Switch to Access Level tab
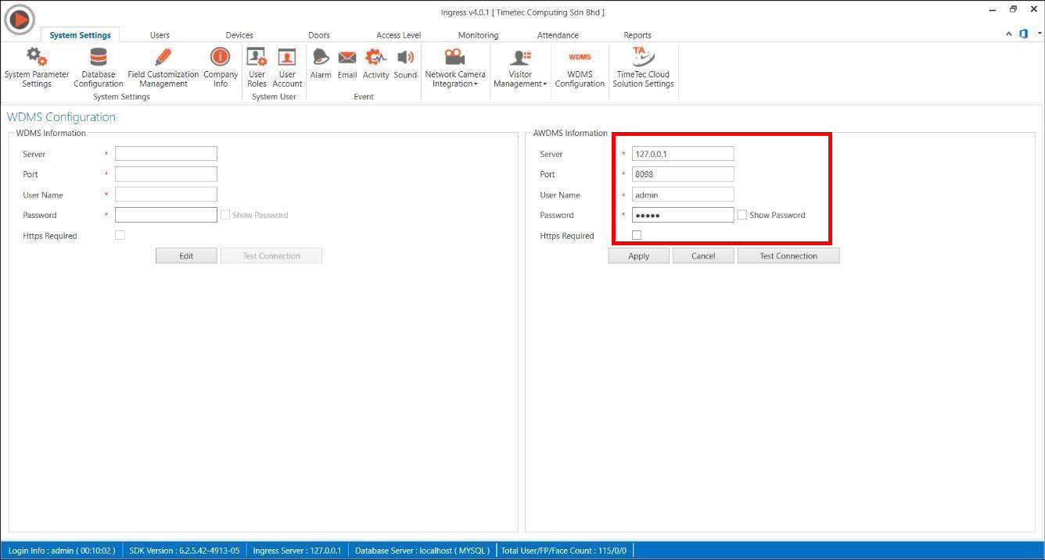The width and height of the screenshot is (1045, 560). [x=399, y=35]
